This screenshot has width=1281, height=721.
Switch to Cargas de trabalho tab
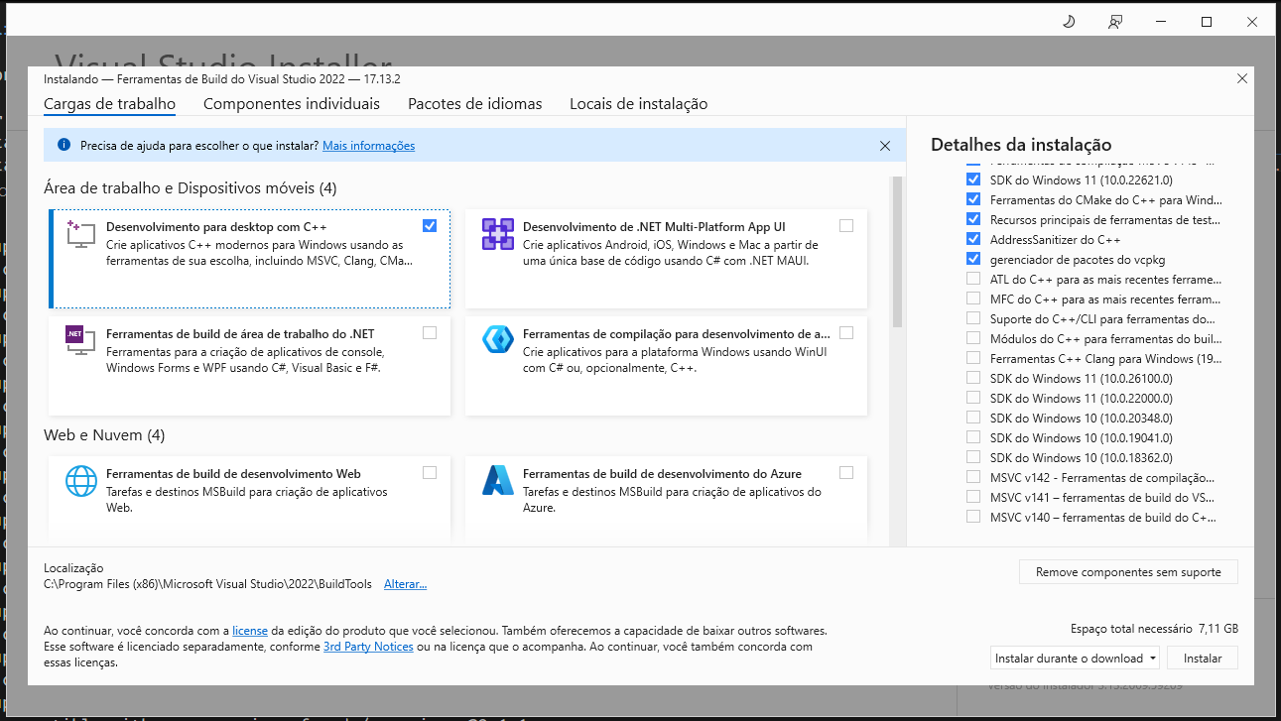[x=109, y=103]
